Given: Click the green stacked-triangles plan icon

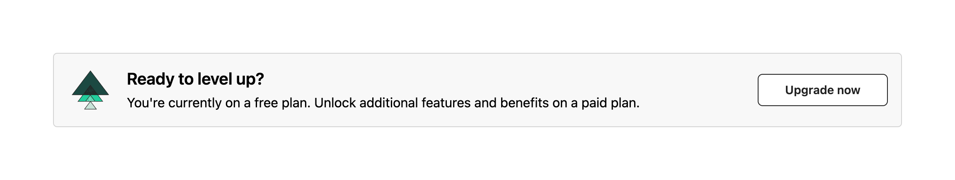Looking at the screenshot, I should tap(90, 90).
